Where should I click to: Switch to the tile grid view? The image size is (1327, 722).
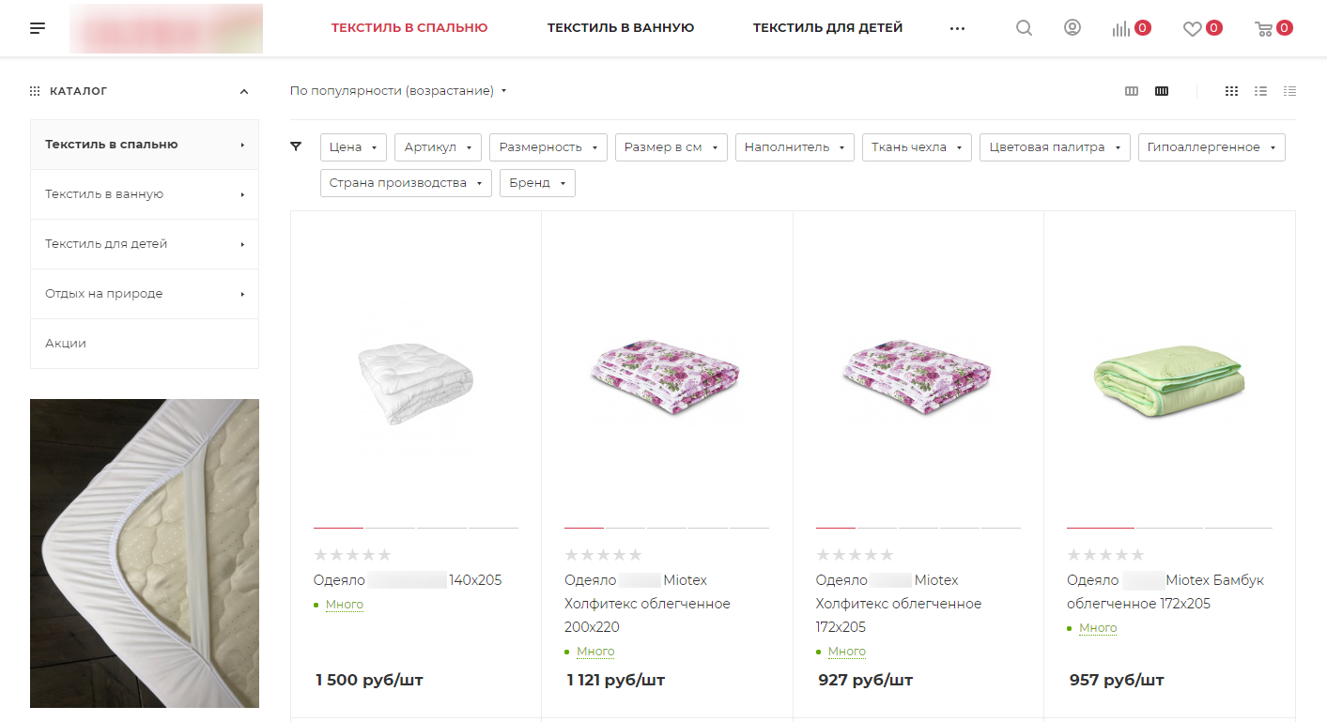coord(1231,91)
